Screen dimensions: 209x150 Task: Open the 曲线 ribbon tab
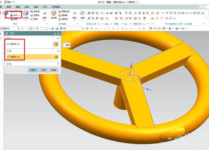pyautogui.click(x=27, y=7)
